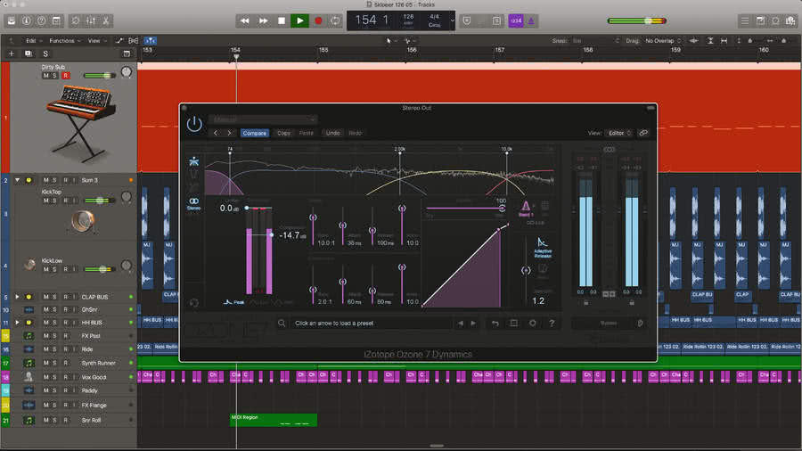
Task: Open the Drag mode No Overlap dropdown
Action: coord(663,40)
